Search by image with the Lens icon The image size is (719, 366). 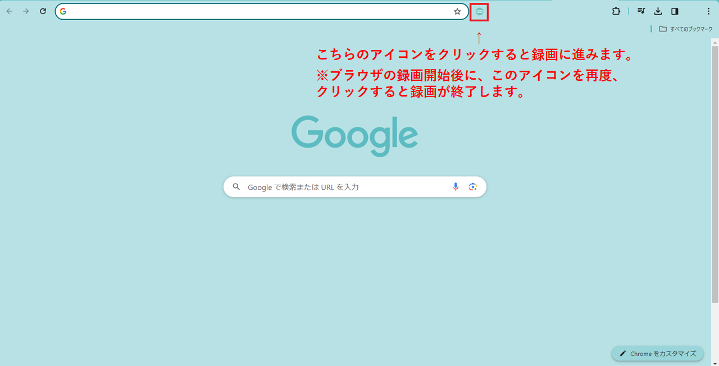pos(473,187)
